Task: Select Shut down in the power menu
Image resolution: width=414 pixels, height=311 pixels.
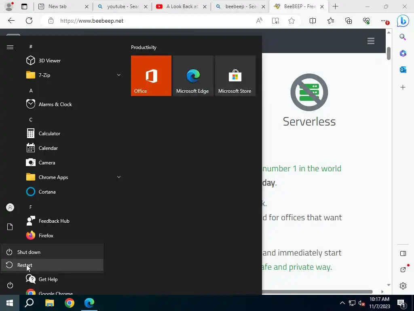Action: [x=52, y=252]
